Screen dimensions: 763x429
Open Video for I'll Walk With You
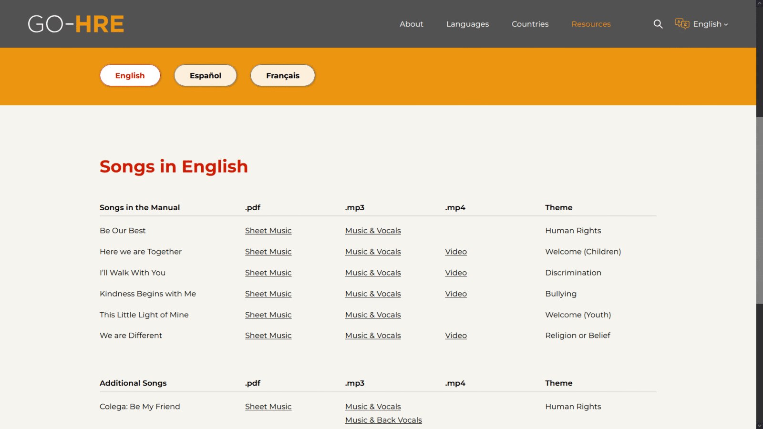pos(456,273)
